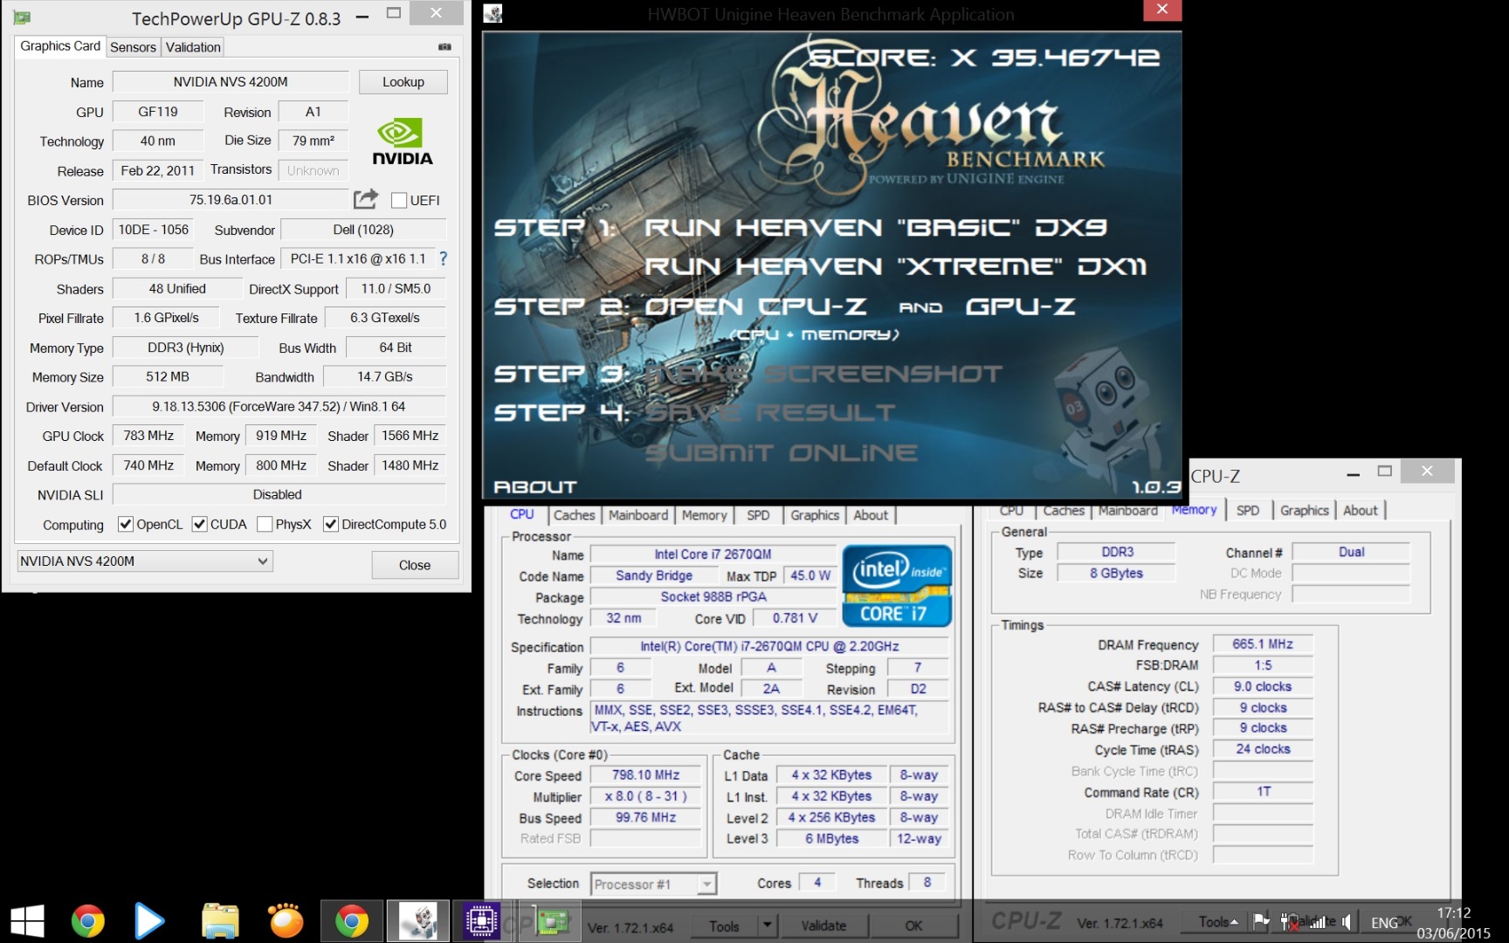Image resolution: width=1509 pixels, height=943 pixels.
Task: Enable the PhysX checkbox
Action: tap(265, 524)
